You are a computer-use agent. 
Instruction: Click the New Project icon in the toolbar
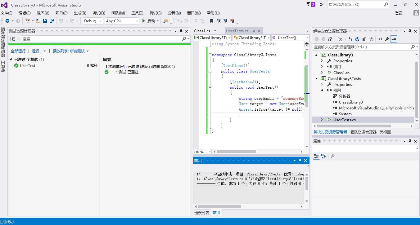[27, 21]
